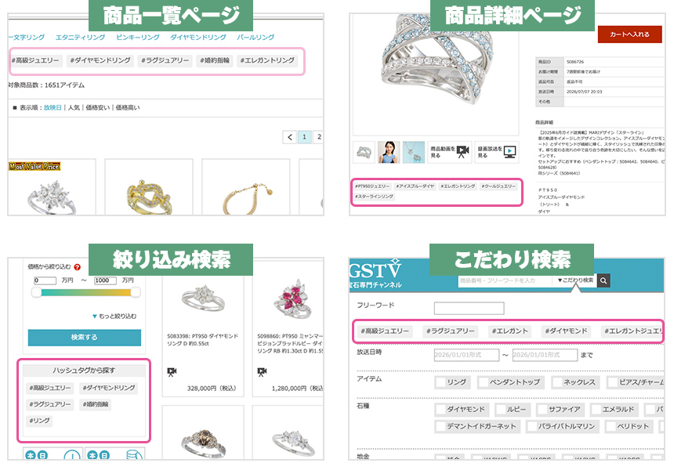Select page 2 in pagination
The image size is (674, 470).
pos(318,137)
